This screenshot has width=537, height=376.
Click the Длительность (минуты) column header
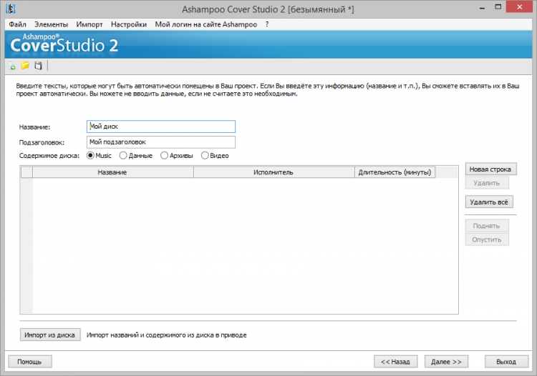point(395,172)
